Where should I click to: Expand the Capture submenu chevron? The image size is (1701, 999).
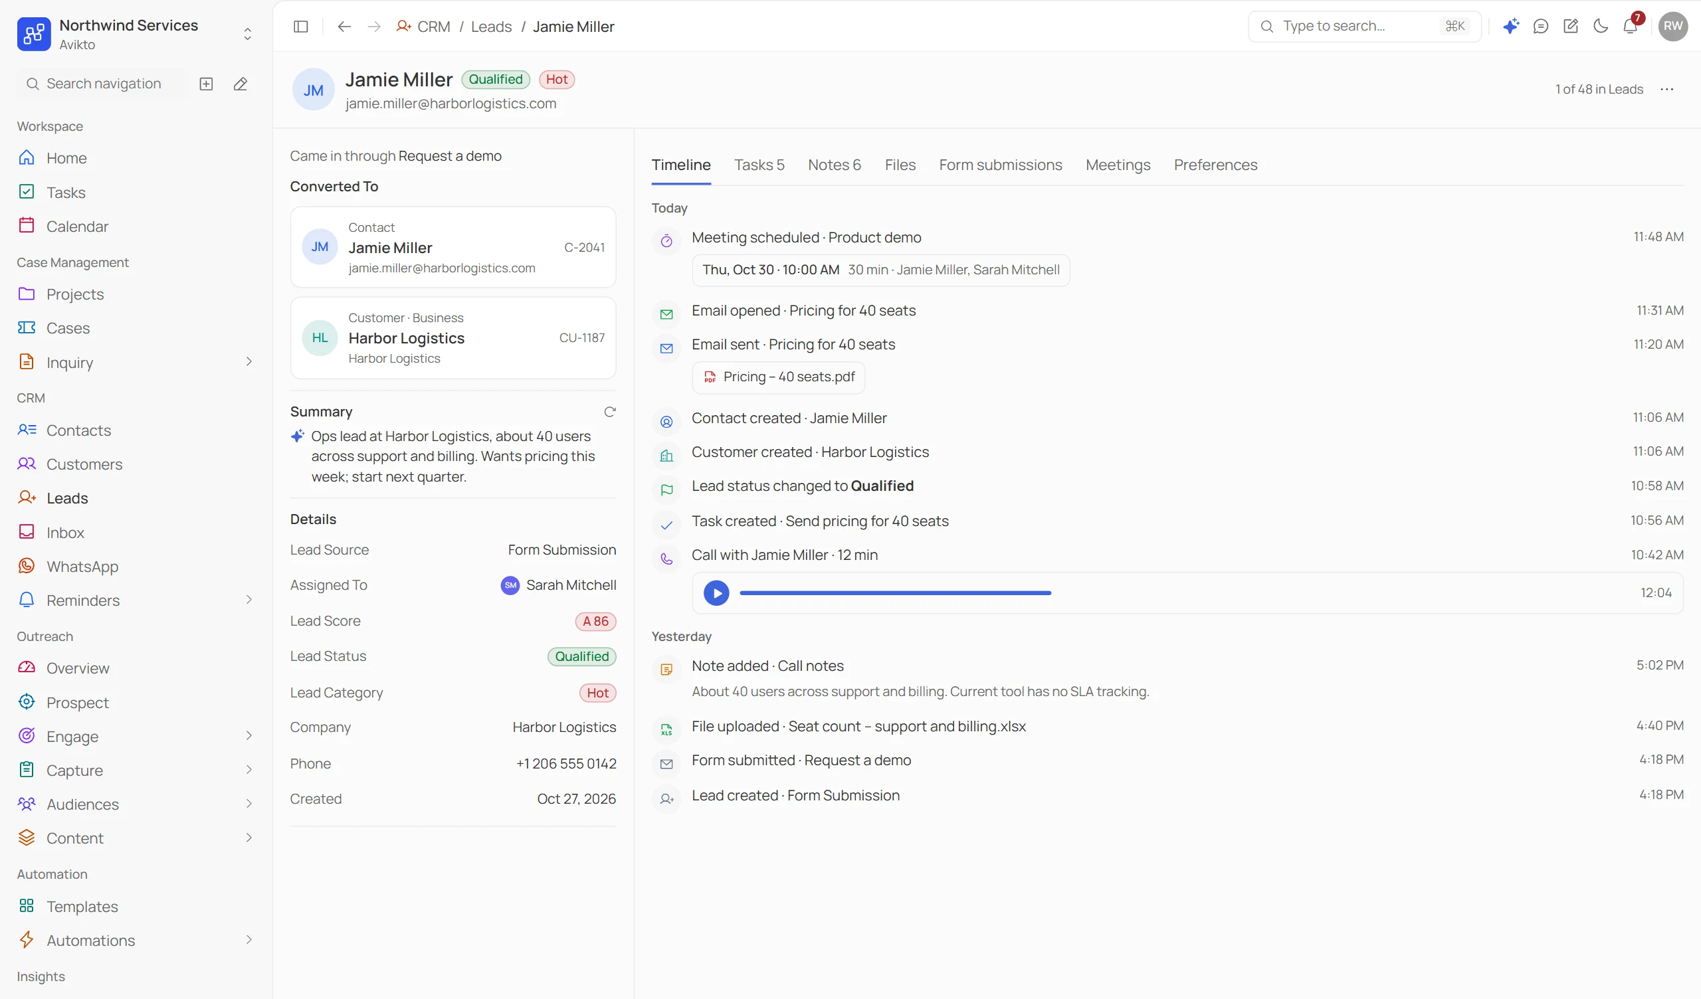pos(249,771)
